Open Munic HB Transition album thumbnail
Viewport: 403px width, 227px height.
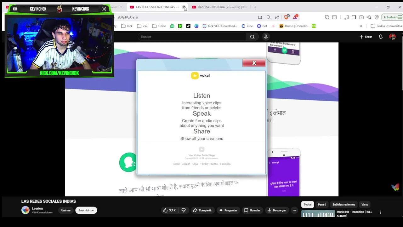click(318, 214)
